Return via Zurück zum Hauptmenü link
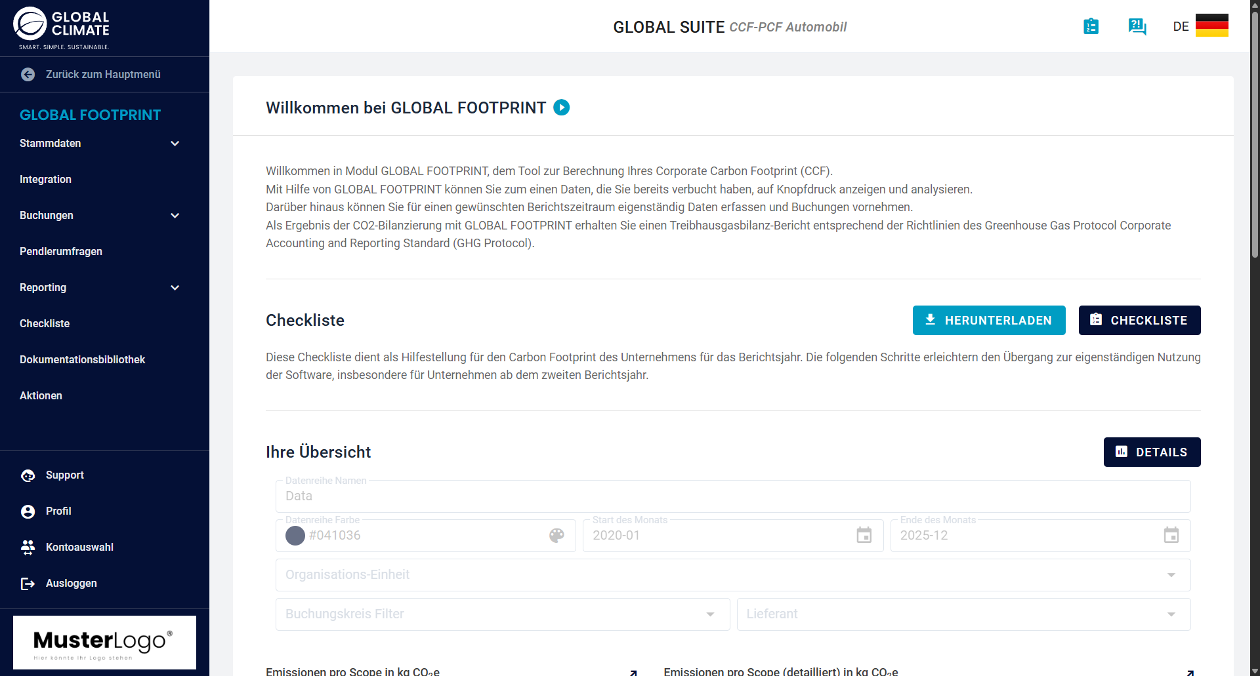The height and width of the screenshot is (676, 1260). click(103, 75)
